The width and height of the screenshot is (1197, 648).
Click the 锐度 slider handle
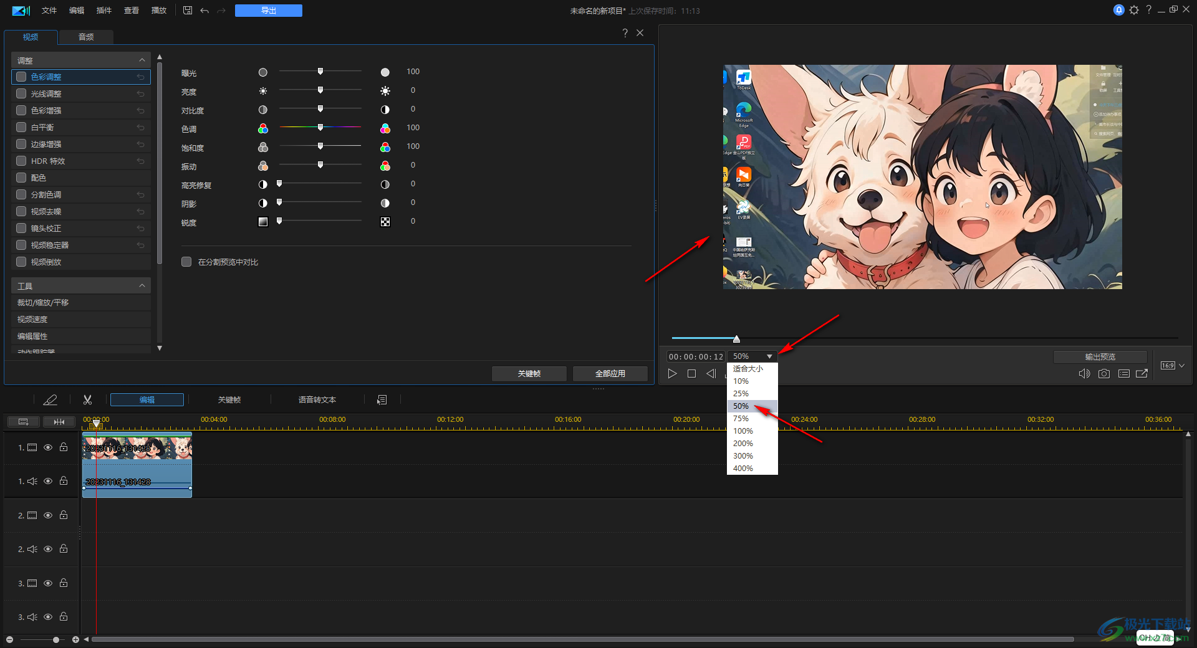point(279,221)
